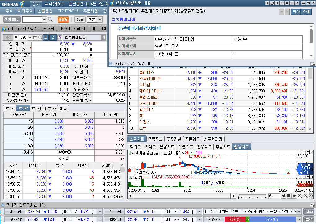Image resolution: width=316 pixels, height=224 pixels.
Task: Open the stock list icon beside 047820
Action: coord(35,37)
